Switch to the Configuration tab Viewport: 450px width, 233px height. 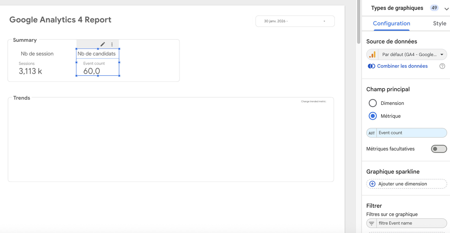click(391, 24)
